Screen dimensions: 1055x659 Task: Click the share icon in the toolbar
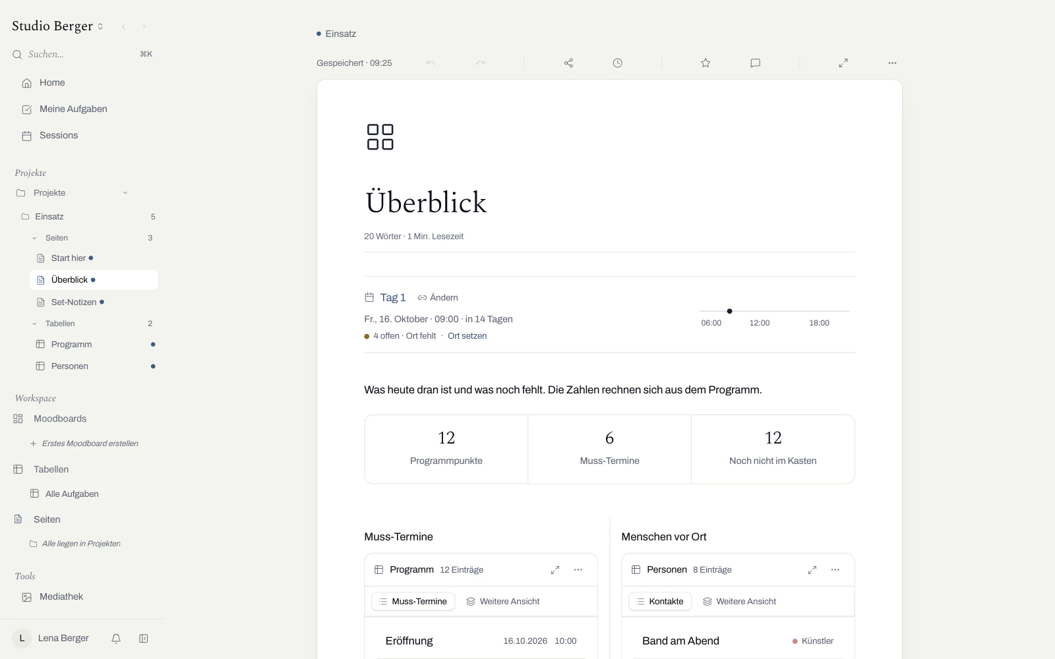point(568,63)
